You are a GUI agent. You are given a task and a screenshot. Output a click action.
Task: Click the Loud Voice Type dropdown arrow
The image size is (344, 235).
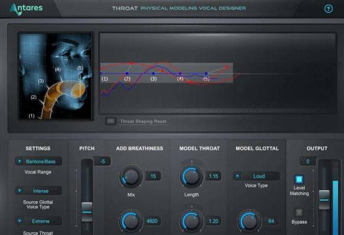point(237,176)
